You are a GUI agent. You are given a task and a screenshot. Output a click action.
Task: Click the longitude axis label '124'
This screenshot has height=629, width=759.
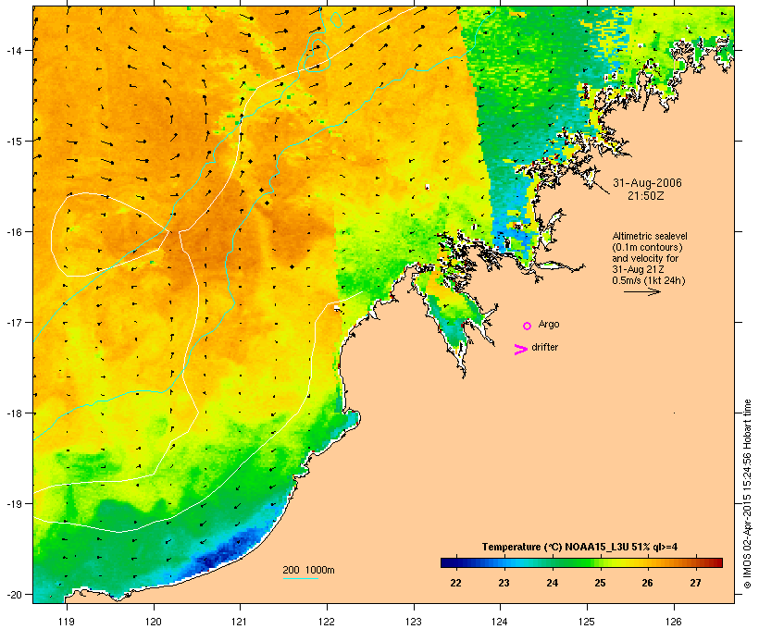(x=500, y=622)
